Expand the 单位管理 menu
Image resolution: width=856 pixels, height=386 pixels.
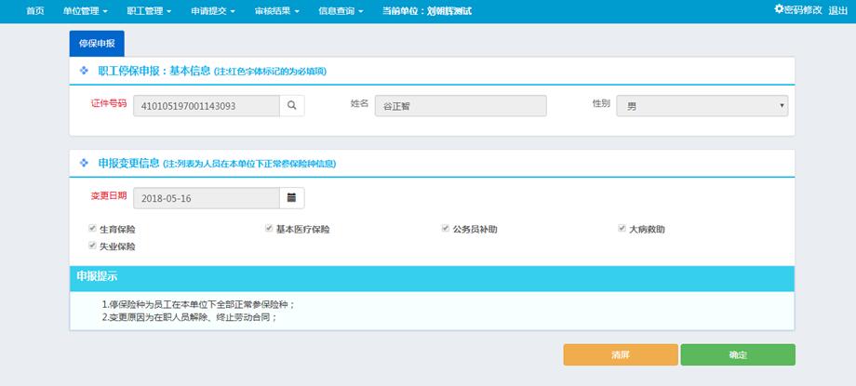coord(86,11)
